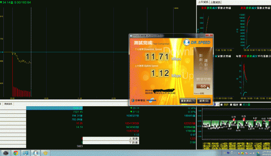Toggle the 幅度 checkbox
The image size is (271, 156).
click(x=231, y=105)
